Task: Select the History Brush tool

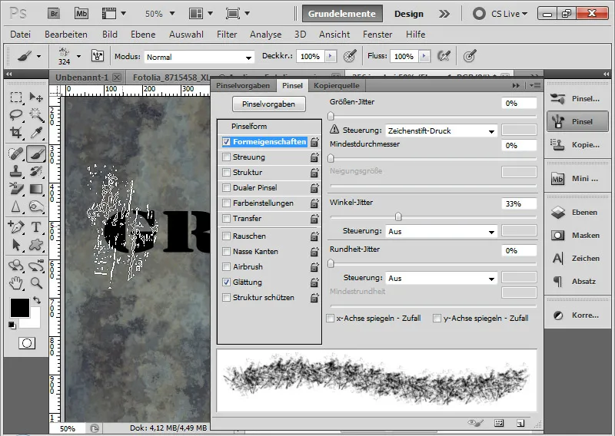Action: click(36, 171)
